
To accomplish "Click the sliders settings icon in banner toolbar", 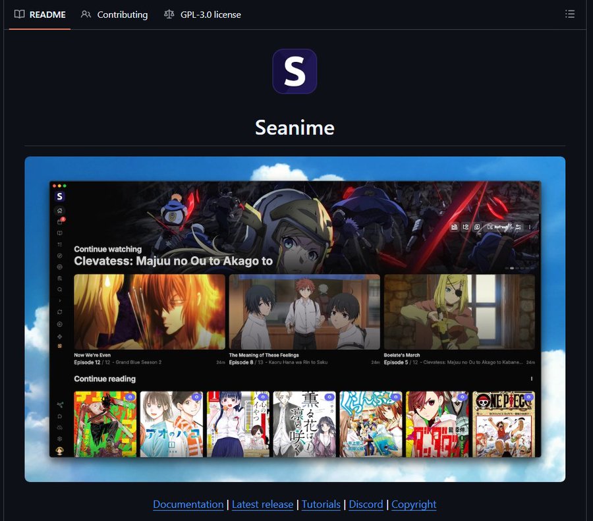I will point(518,227).
